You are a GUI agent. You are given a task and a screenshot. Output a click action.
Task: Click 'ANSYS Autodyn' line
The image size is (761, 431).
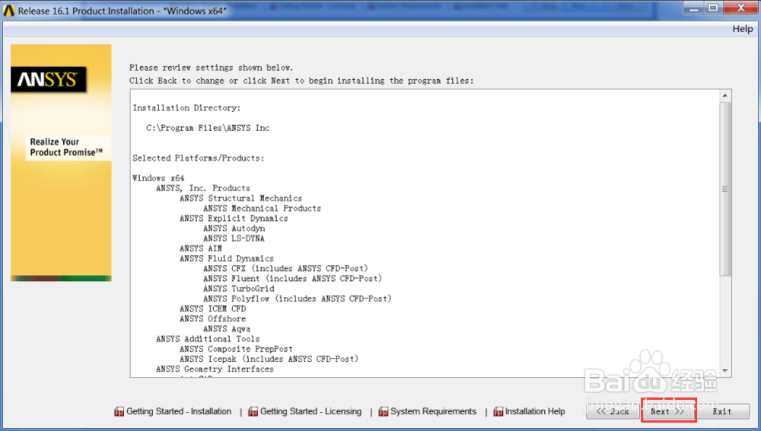coord(234,228)
